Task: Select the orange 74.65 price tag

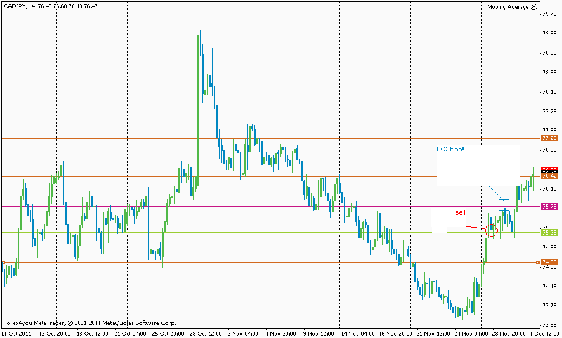Action: coord(550,262)
